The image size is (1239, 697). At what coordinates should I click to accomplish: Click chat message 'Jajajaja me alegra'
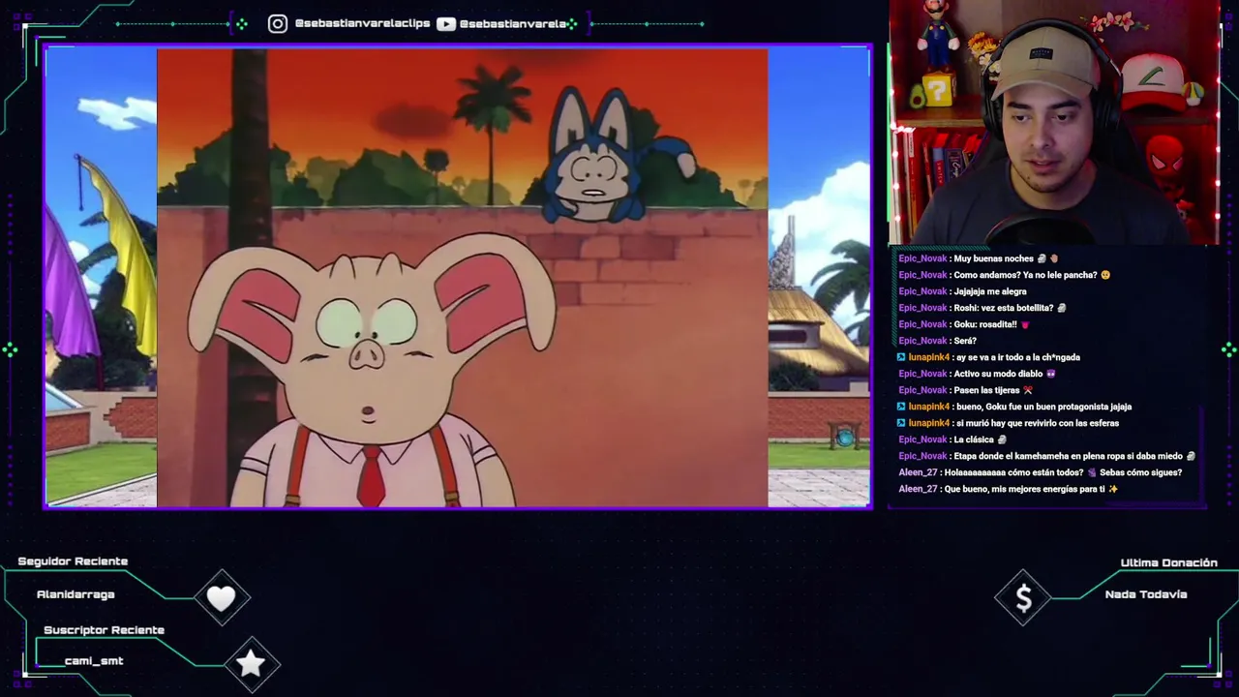coord(962,291)
